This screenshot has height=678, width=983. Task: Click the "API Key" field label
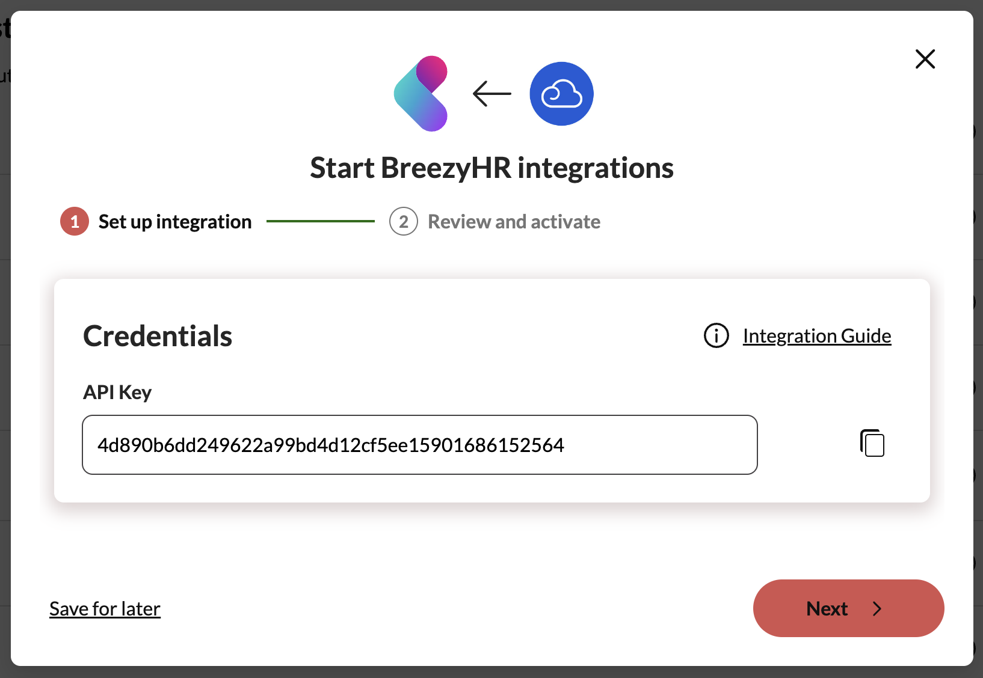117,392
